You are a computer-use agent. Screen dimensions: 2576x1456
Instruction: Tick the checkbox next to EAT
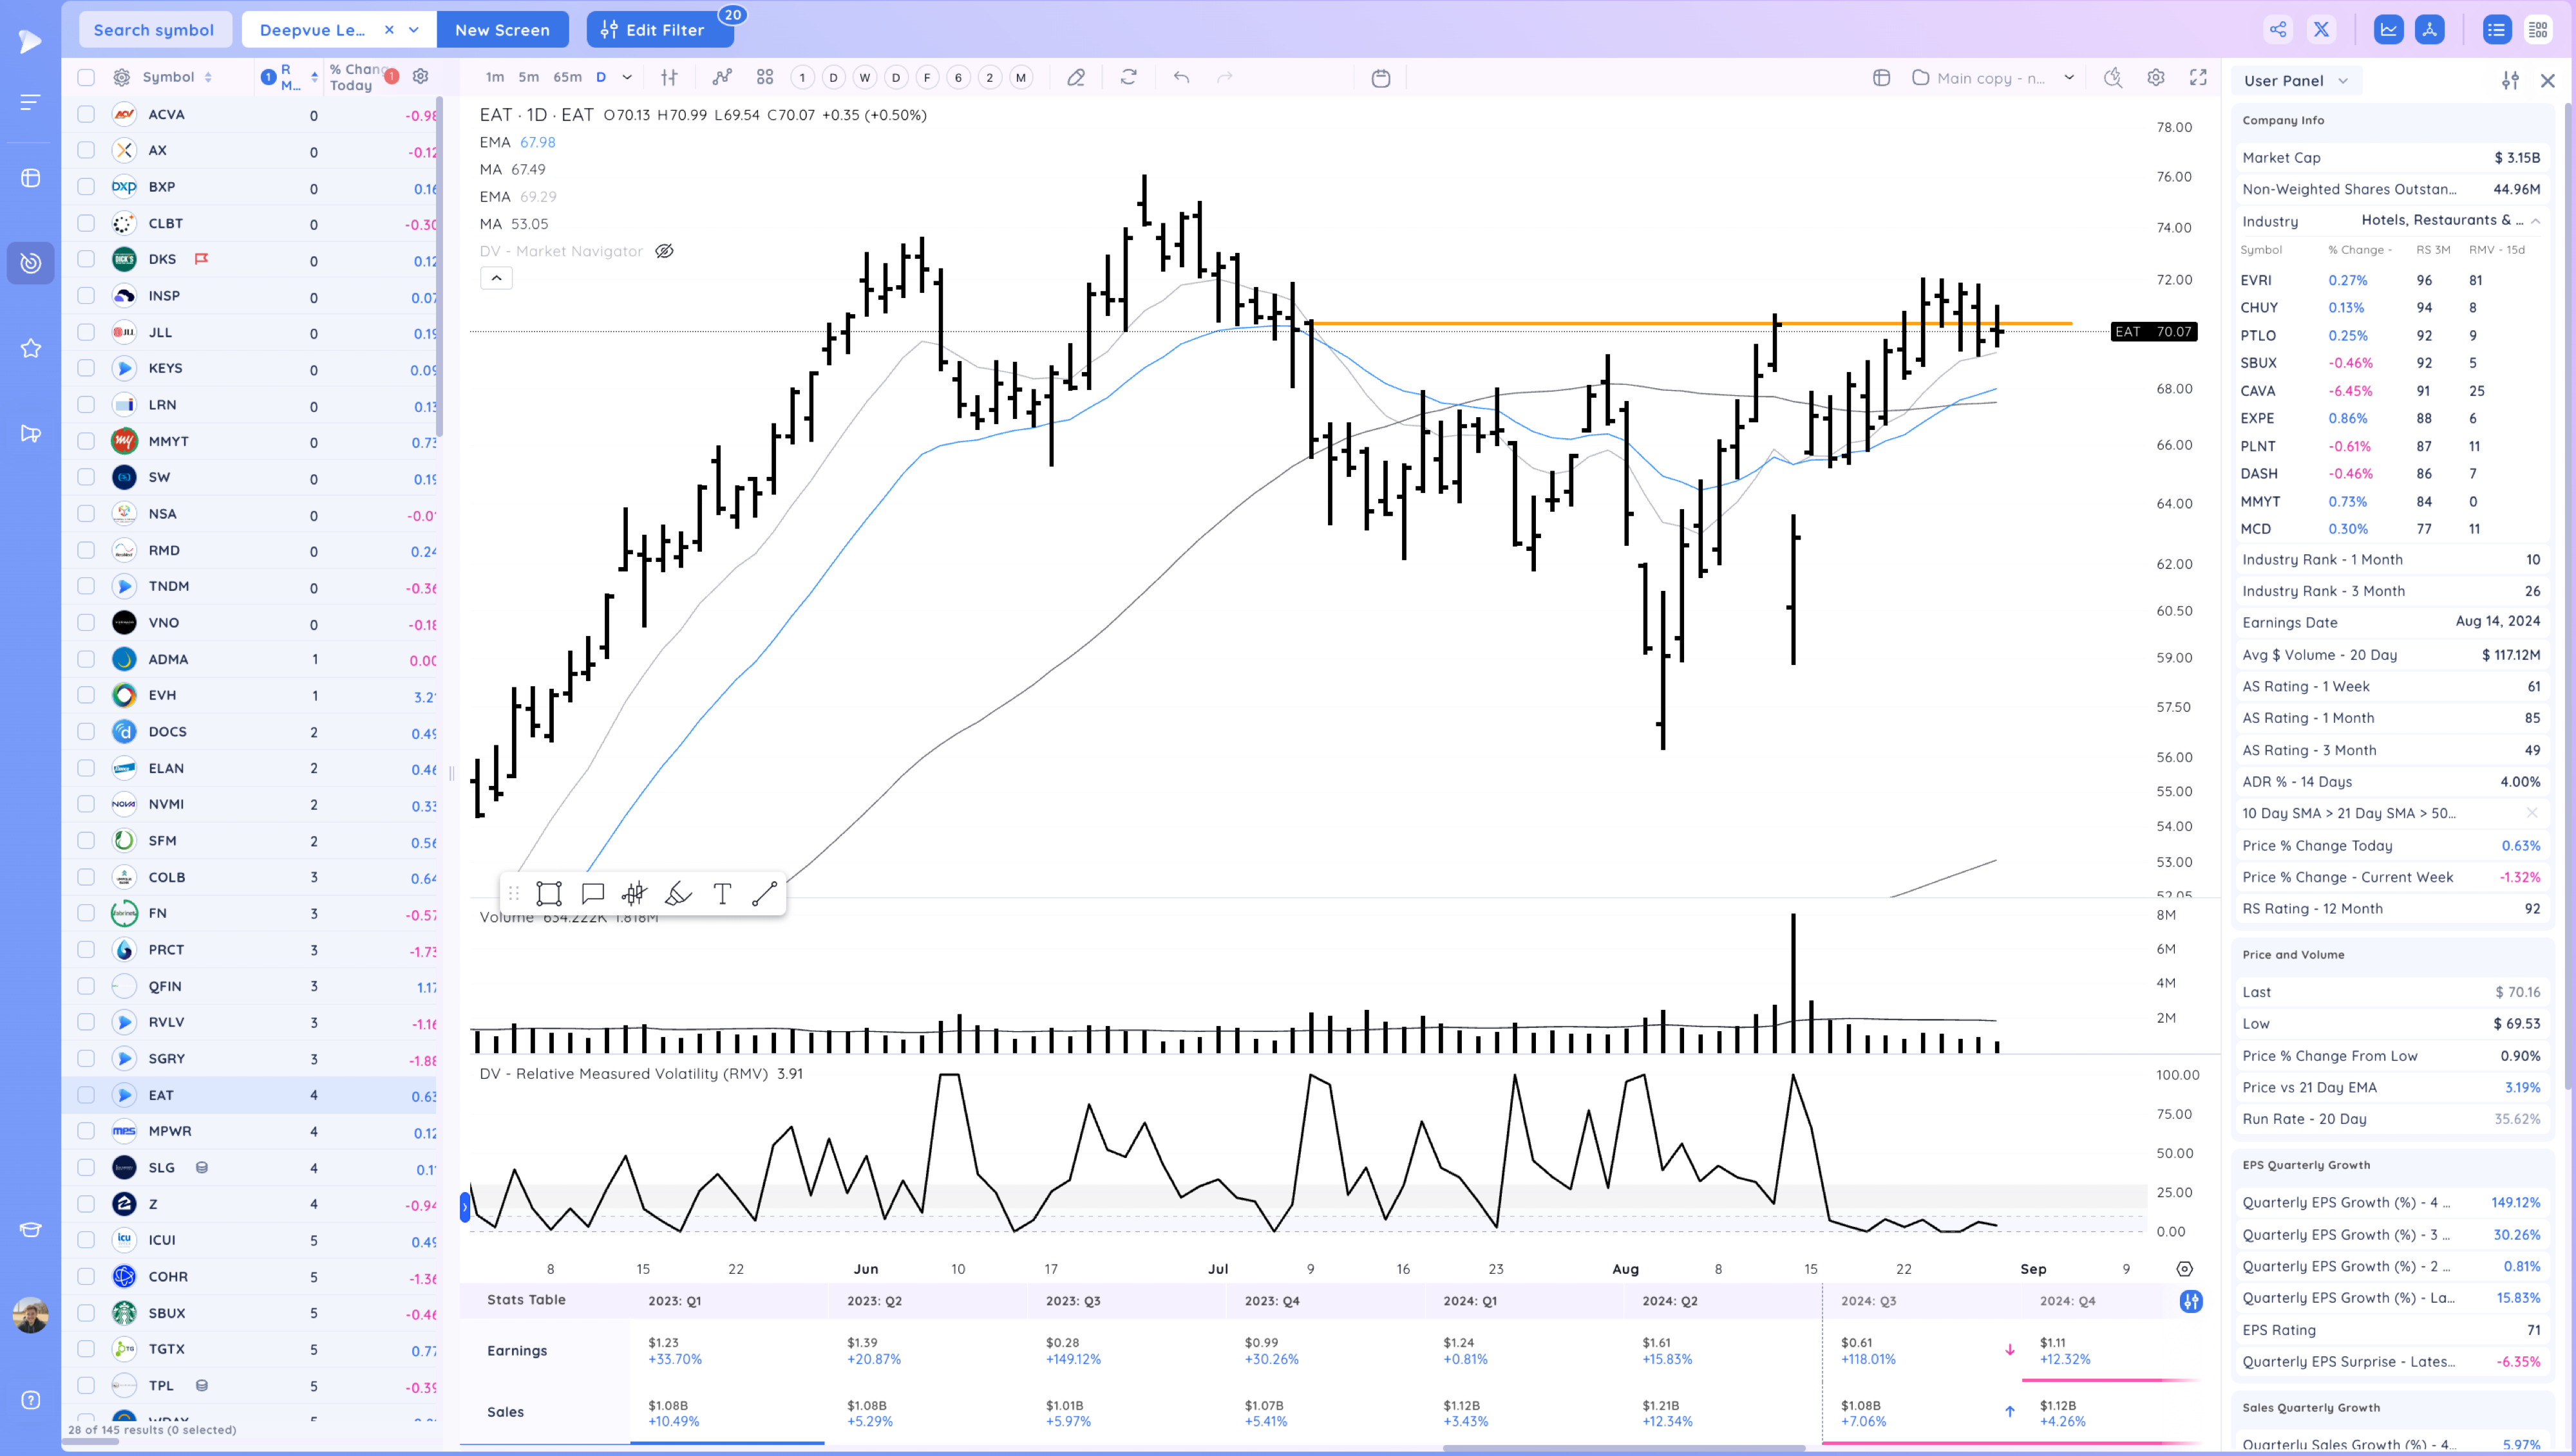pos(86,1095)
